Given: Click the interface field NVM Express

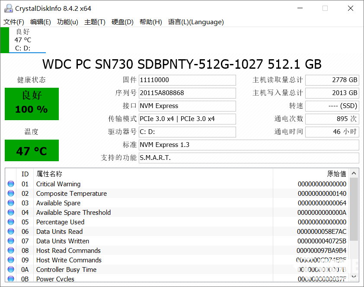Looking at the screenshot, I should click(x=187, y=106).
